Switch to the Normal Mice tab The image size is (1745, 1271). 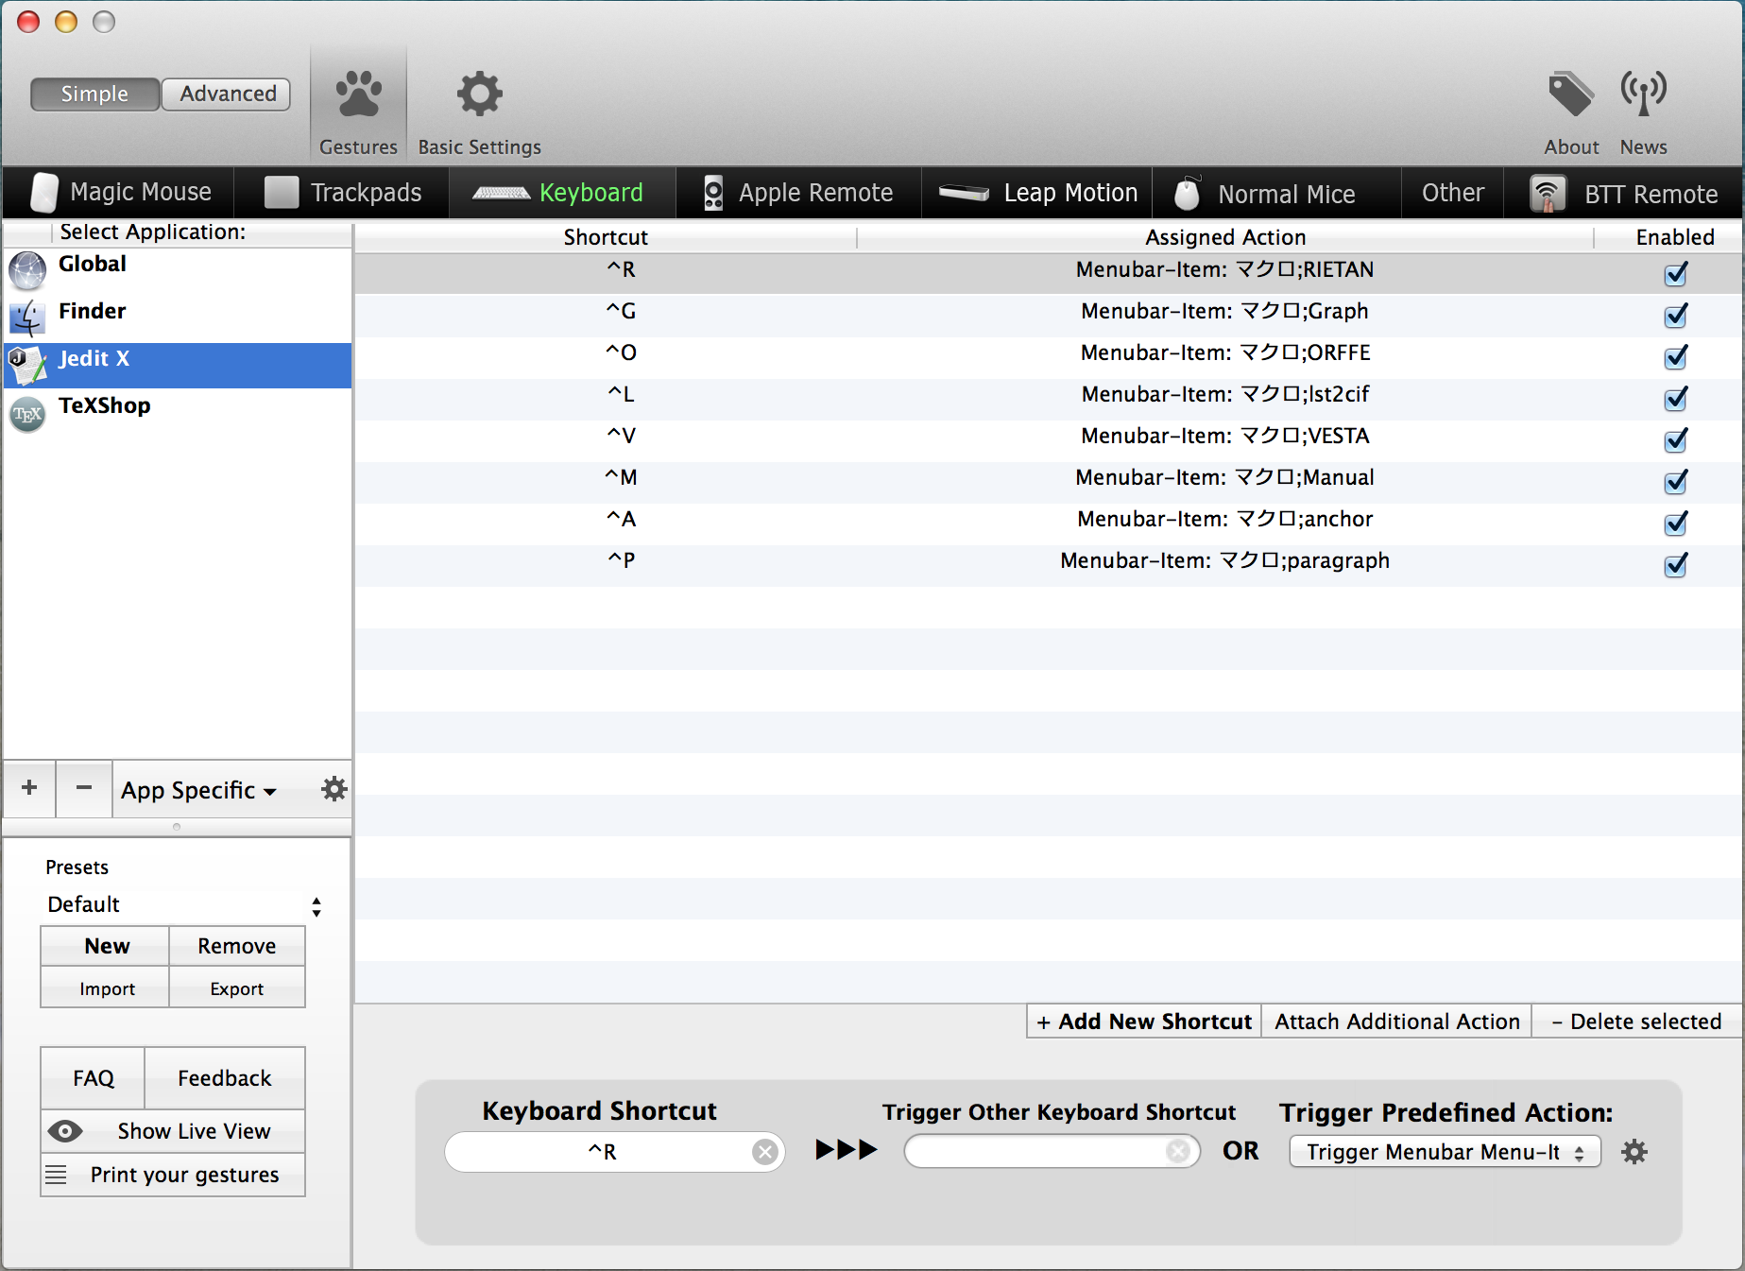(1276, 193)
